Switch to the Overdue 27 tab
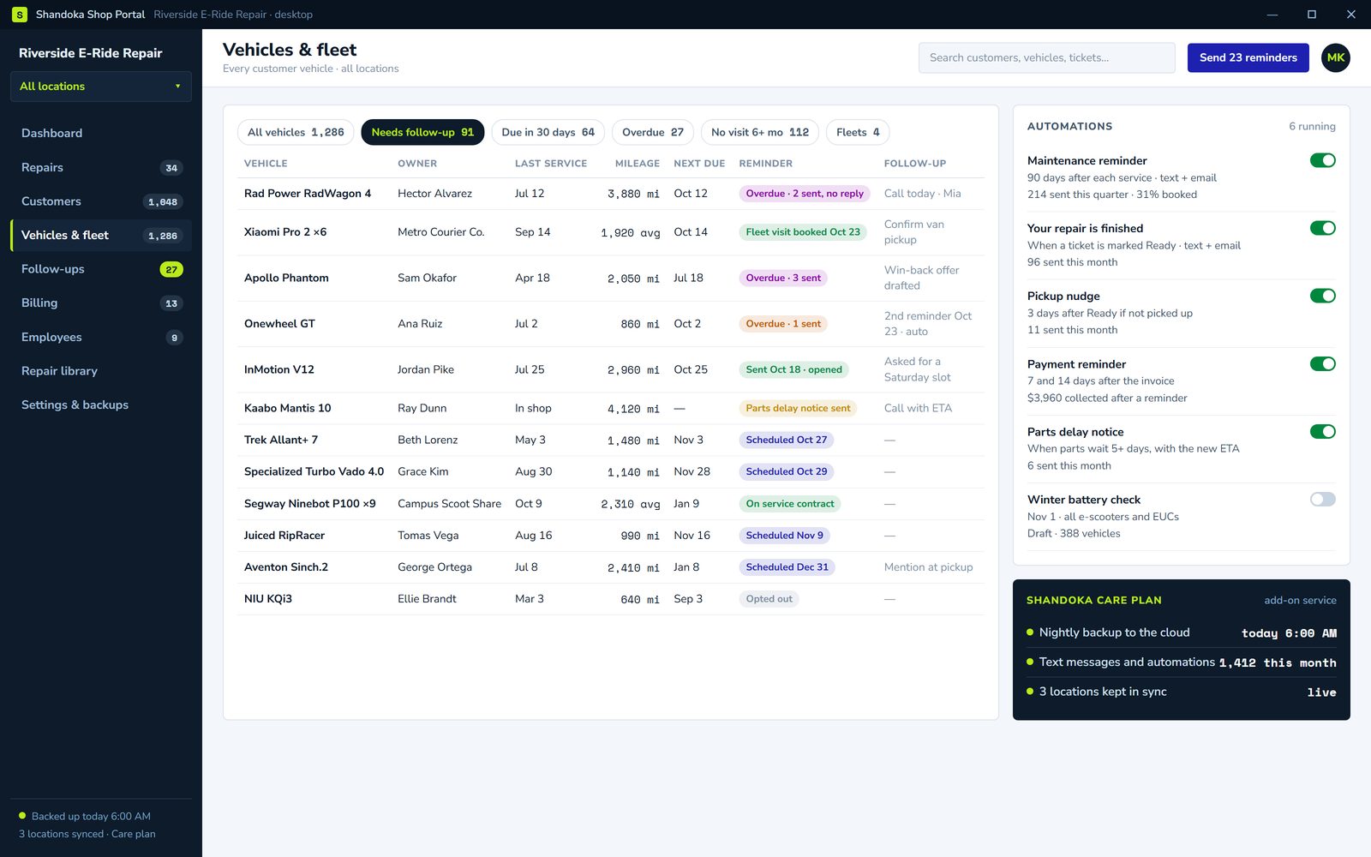This screenshot has height=857, width=1371. 653,132
